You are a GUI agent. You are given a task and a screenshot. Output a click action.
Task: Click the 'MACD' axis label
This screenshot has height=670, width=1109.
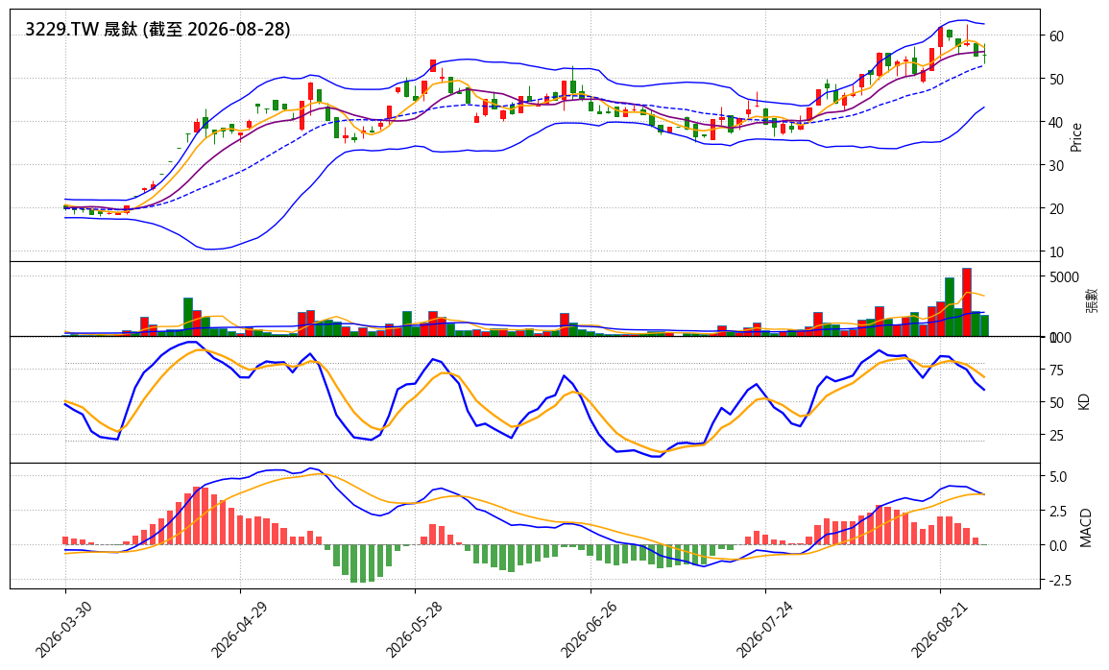pos(1086,527)
